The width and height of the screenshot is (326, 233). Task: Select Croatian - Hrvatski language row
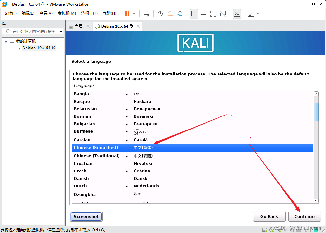click(192, 164)
